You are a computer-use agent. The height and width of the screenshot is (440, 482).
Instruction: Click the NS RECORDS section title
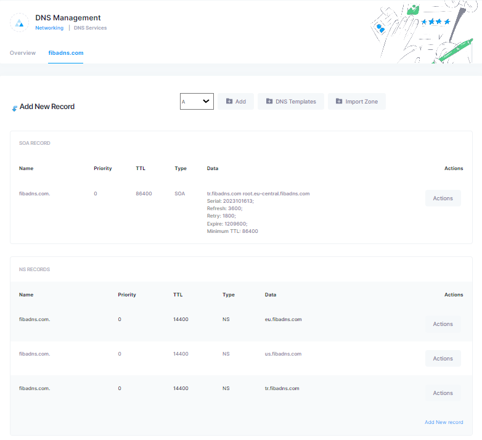click(x=35, y=269)
